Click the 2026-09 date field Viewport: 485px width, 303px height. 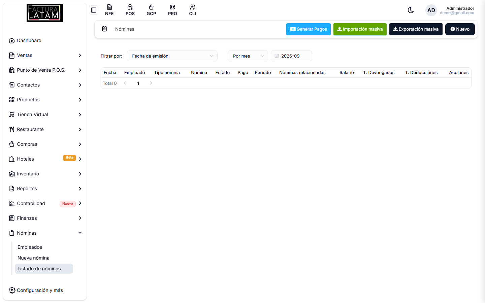(x=291, y=56)
